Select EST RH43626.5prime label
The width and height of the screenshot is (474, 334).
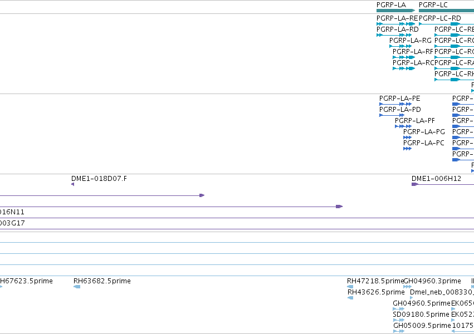pos(376,292)
